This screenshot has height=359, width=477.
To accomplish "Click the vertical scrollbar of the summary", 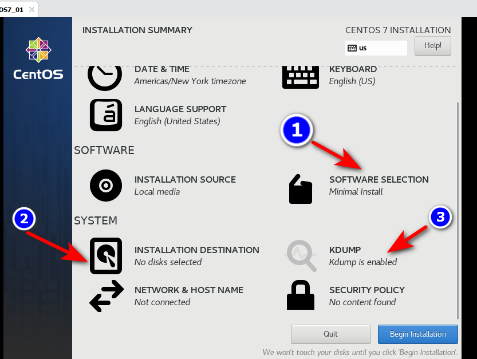I will pyautogui.click(x=458, y=211).
